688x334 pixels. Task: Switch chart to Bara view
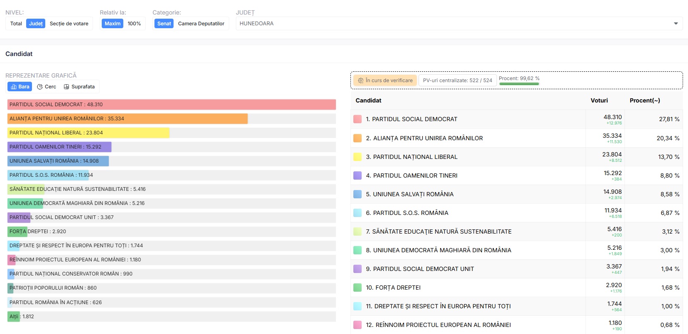pyautogui.click(x=20, y=87)
